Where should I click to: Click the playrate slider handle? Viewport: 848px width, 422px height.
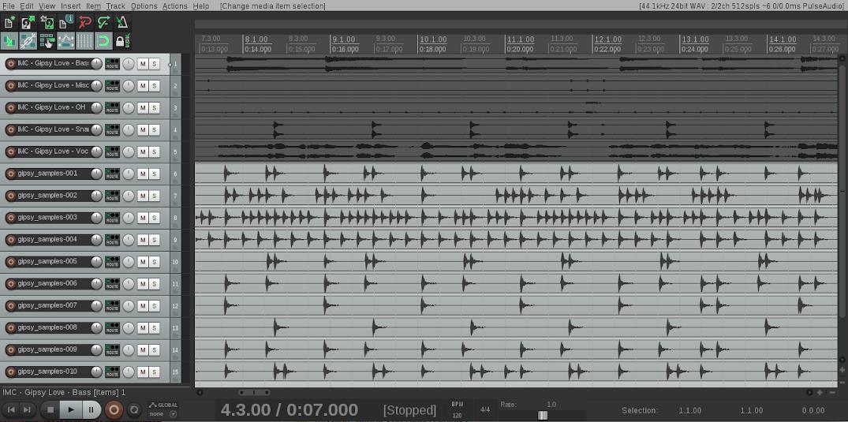[543, 415]
